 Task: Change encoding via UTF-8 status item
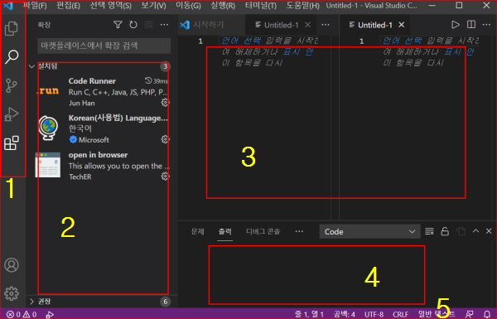pyautogui.click(x=374, y=314)
